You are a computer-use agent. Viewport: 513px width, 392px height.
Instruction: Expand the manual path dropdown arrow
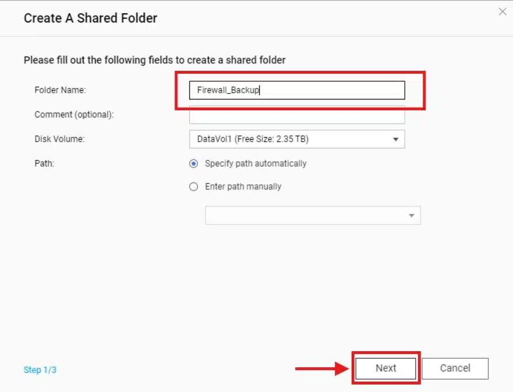click(411, 216)
